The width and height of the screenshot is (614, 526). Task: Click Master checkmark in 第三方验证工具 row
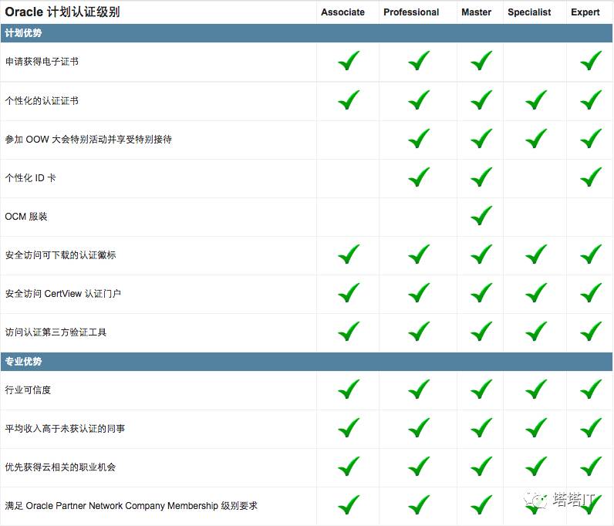(481, 332)
